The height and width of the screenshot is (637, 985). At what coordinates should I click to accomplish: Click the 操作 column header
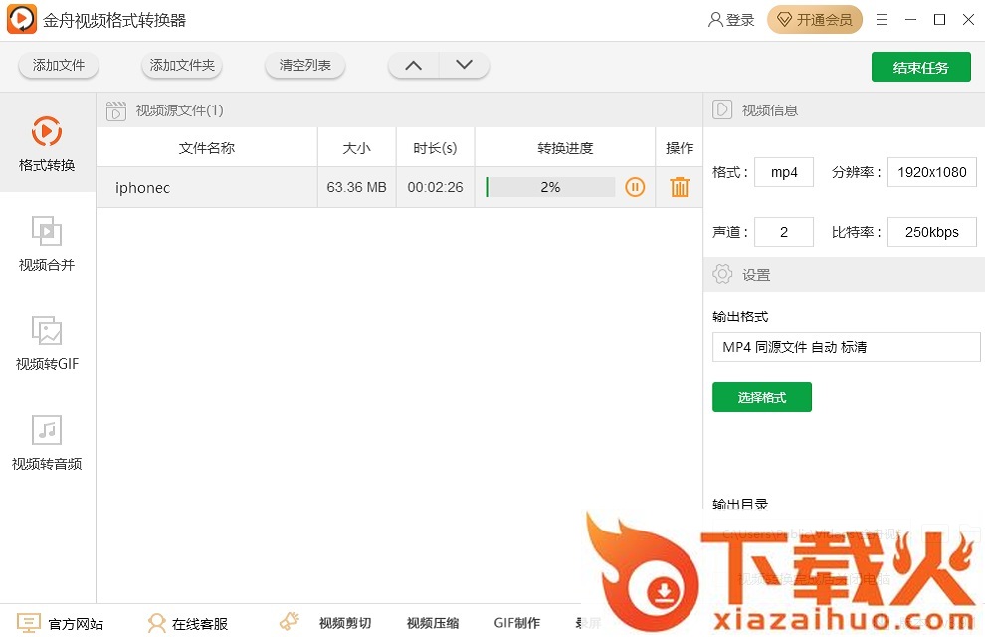point(680,148)
